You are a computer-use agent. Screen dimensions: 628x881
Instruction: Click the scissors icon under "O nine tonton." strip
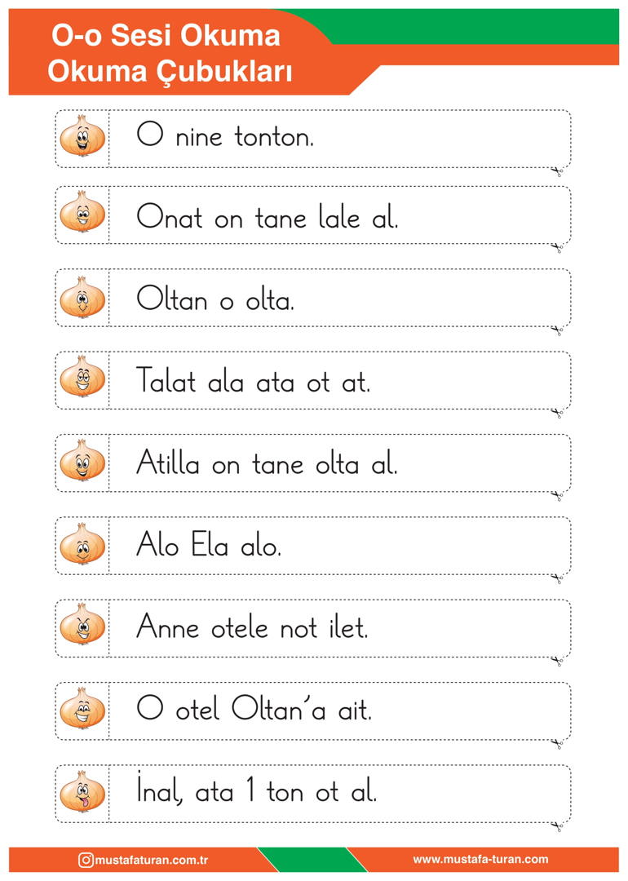(557, 170)
